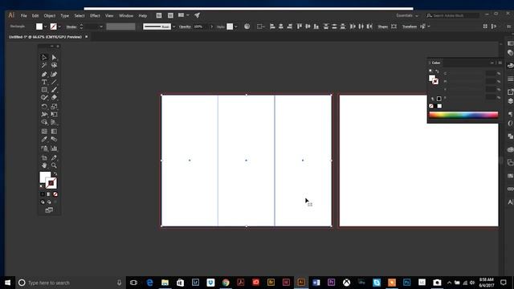514x289 pixels.
Task: Select the Shape Builder tool
Action: pyautogui.click(x=44, y=122)
